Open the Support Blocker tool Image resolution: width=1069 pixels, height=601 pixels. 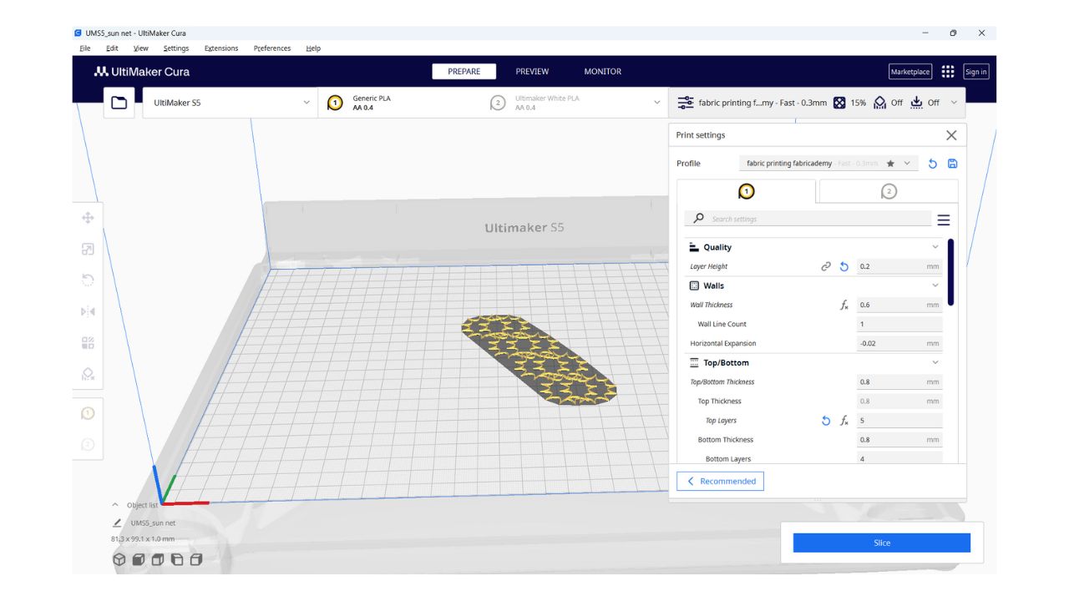(x=88, y=374)
